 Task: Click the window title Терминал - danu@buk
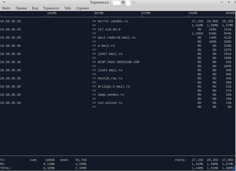click(x=112, y=3)
